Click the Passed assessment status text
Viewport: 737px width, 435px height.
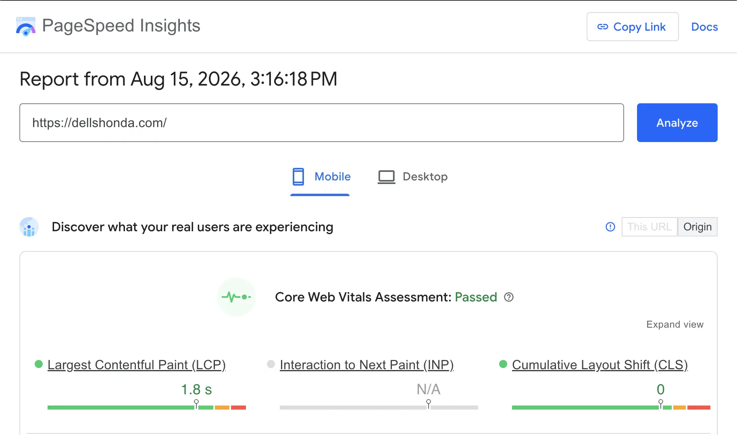tap(476, 297)
